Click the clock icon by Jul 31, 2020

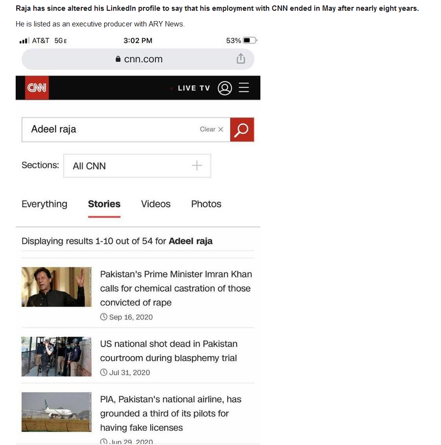point(104,372)
